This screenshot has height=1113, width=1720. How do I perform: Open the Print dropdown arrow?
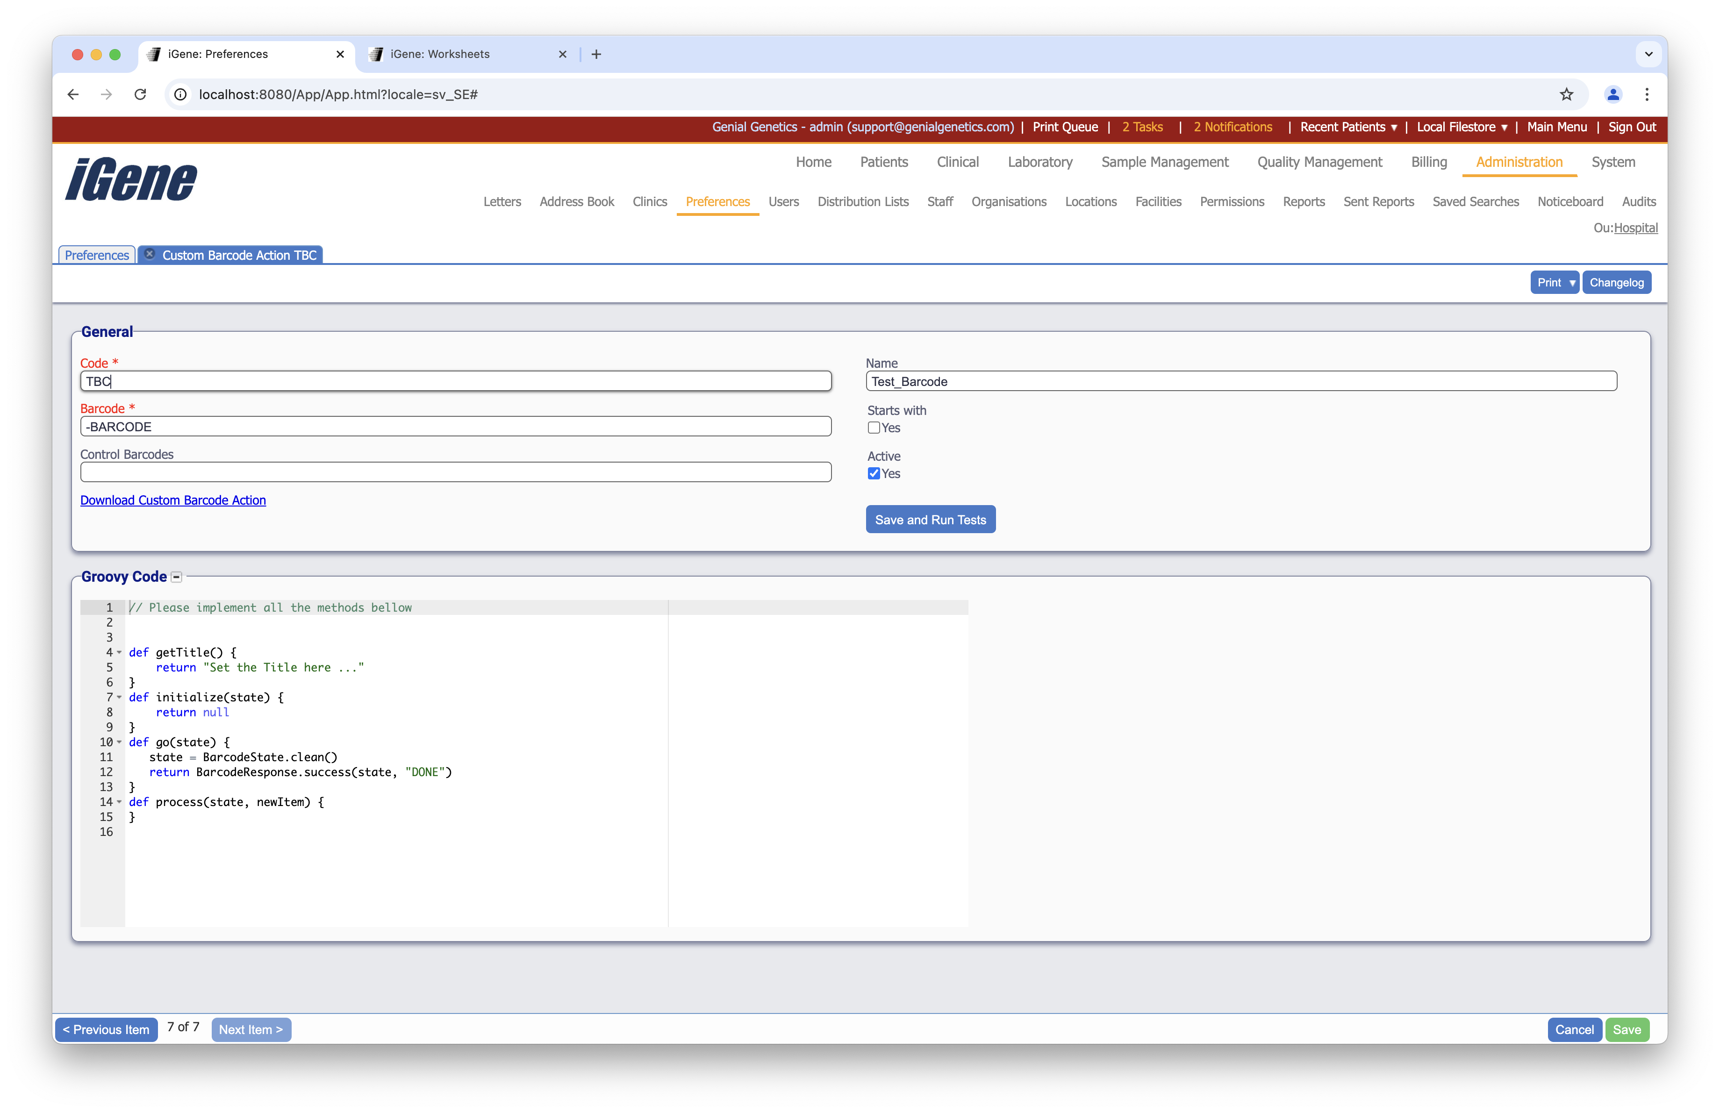[x=1572, y=282]
